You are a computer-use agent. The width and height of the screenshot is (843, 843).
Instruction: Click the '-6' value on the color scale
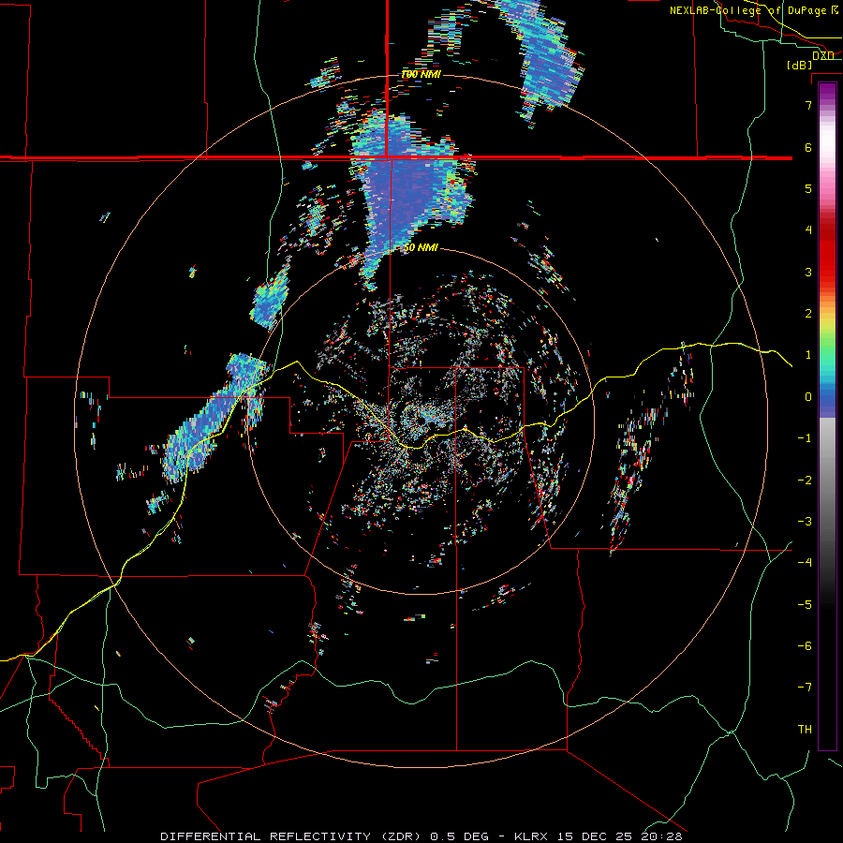pos(805,646)
